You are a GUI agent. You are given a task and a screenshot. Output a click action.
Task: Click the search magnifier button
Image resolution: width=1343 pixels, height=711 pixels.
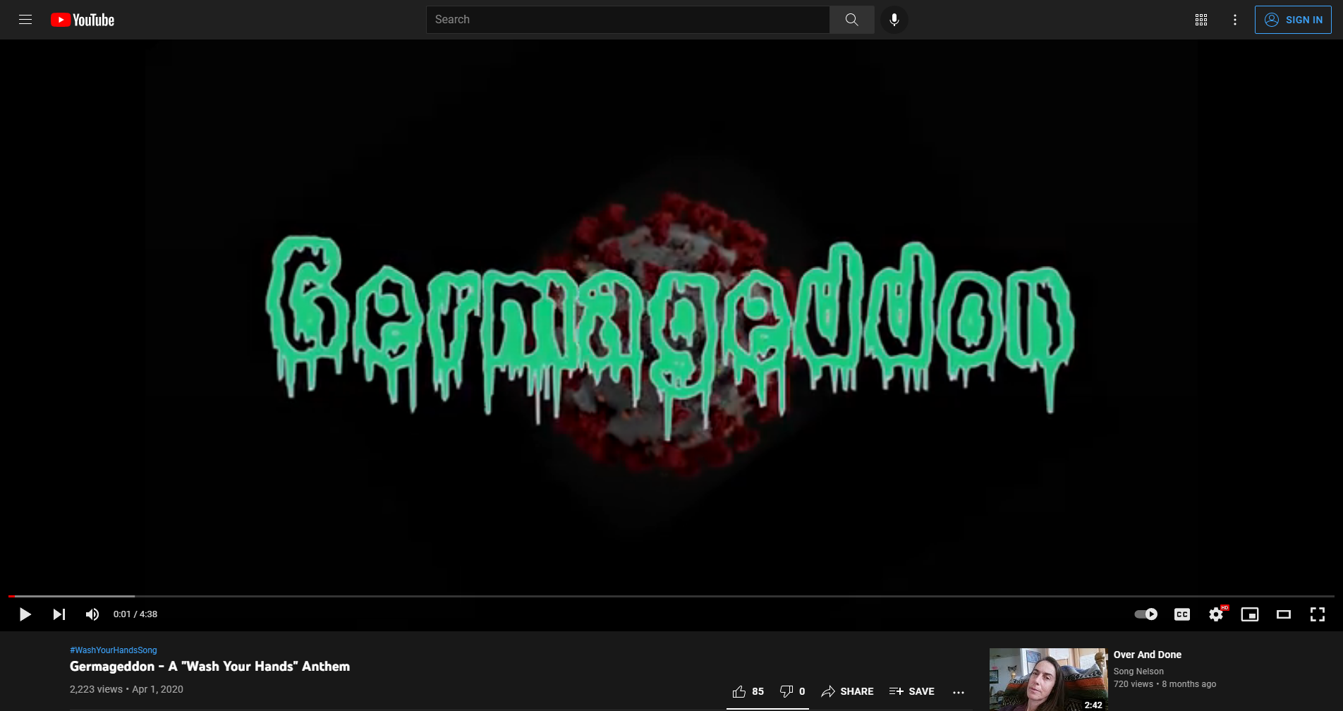click(851, 20)
